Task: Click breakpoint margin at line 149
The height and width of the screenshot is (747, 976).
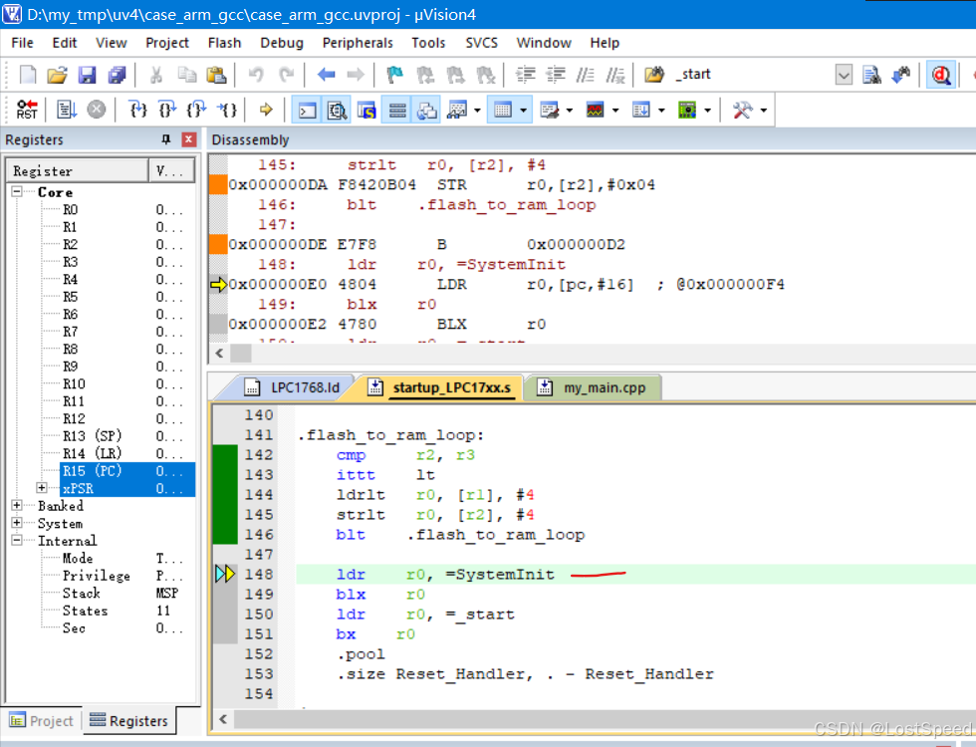Action: pyautogui.click(x=225, y=594)
